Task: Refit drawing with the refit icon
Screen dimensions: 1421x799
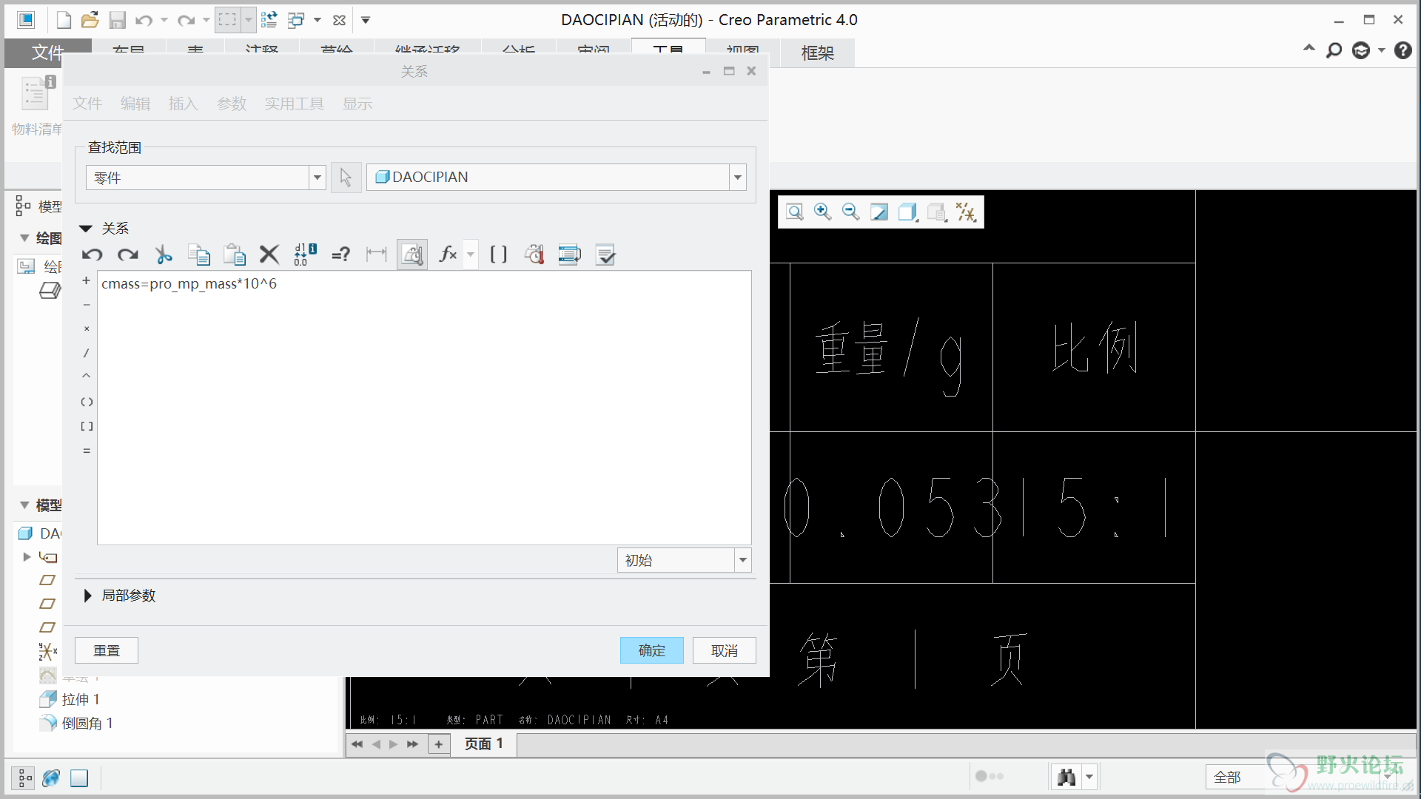Action: (x=795, y=212)
